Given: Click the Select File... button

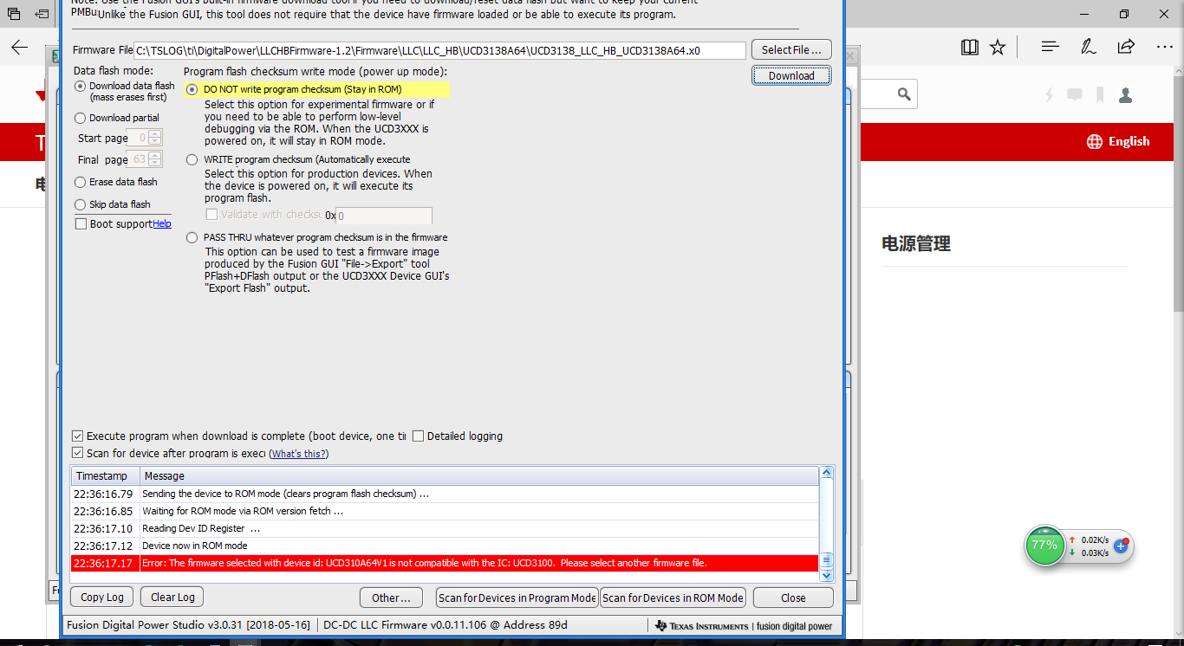Looking at the screenshot, I should pyautogui.click(x=791, y=50).
